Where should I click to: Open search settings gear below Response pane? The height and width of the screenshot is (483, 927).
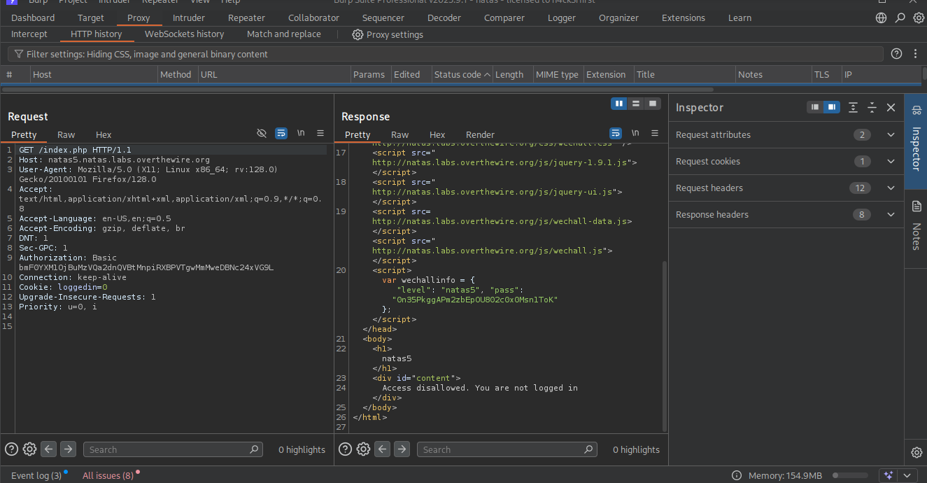[363, 449]
